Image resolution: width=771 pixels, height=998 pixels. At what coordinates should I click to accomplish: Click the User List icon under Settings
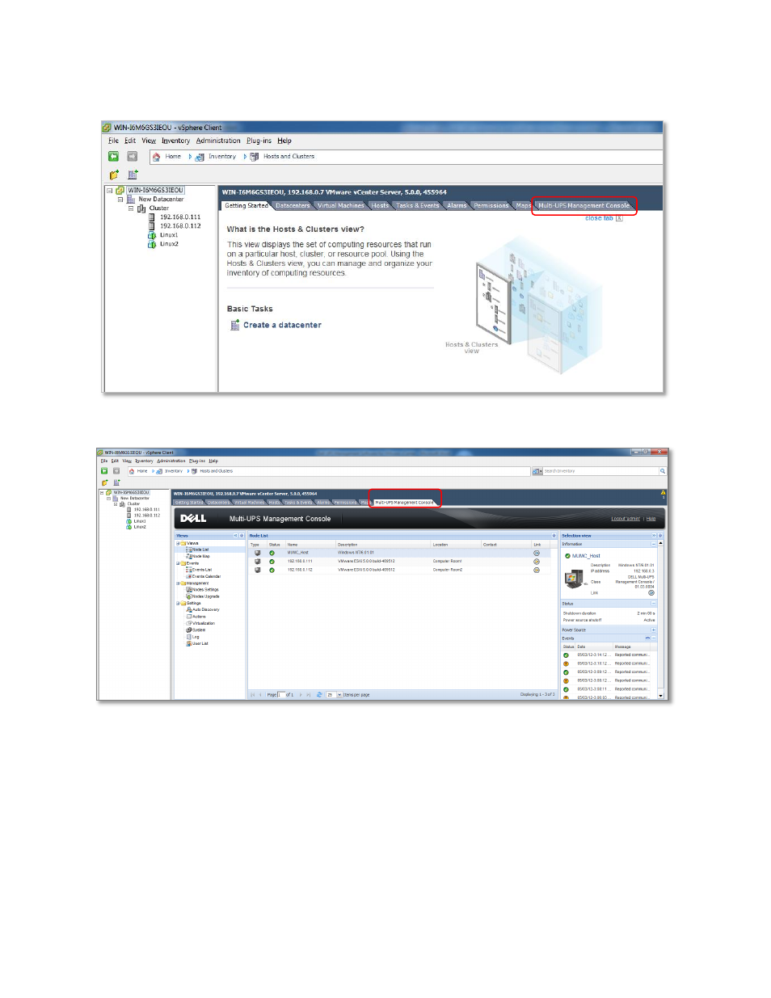pyautogui.click(x=189, y=643)
